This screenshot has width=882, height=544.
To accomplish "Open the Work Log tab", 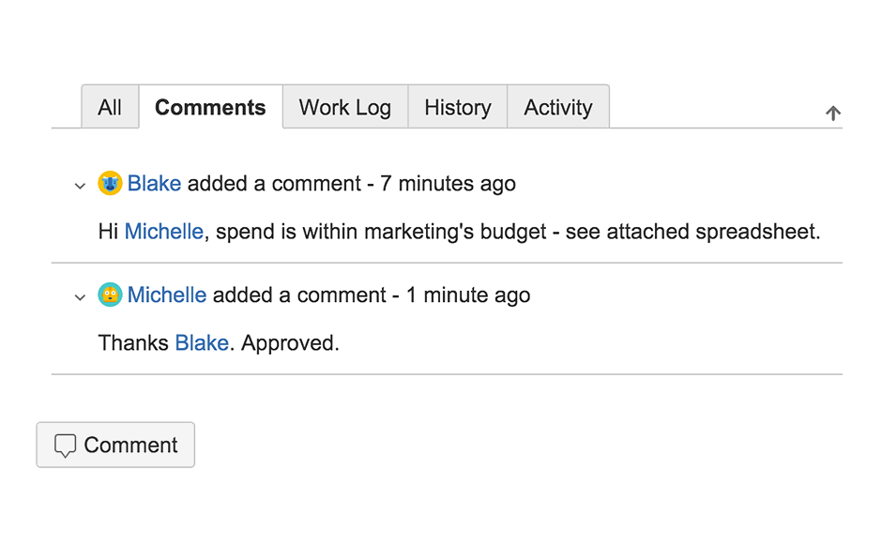I will (x=344, y=108).
